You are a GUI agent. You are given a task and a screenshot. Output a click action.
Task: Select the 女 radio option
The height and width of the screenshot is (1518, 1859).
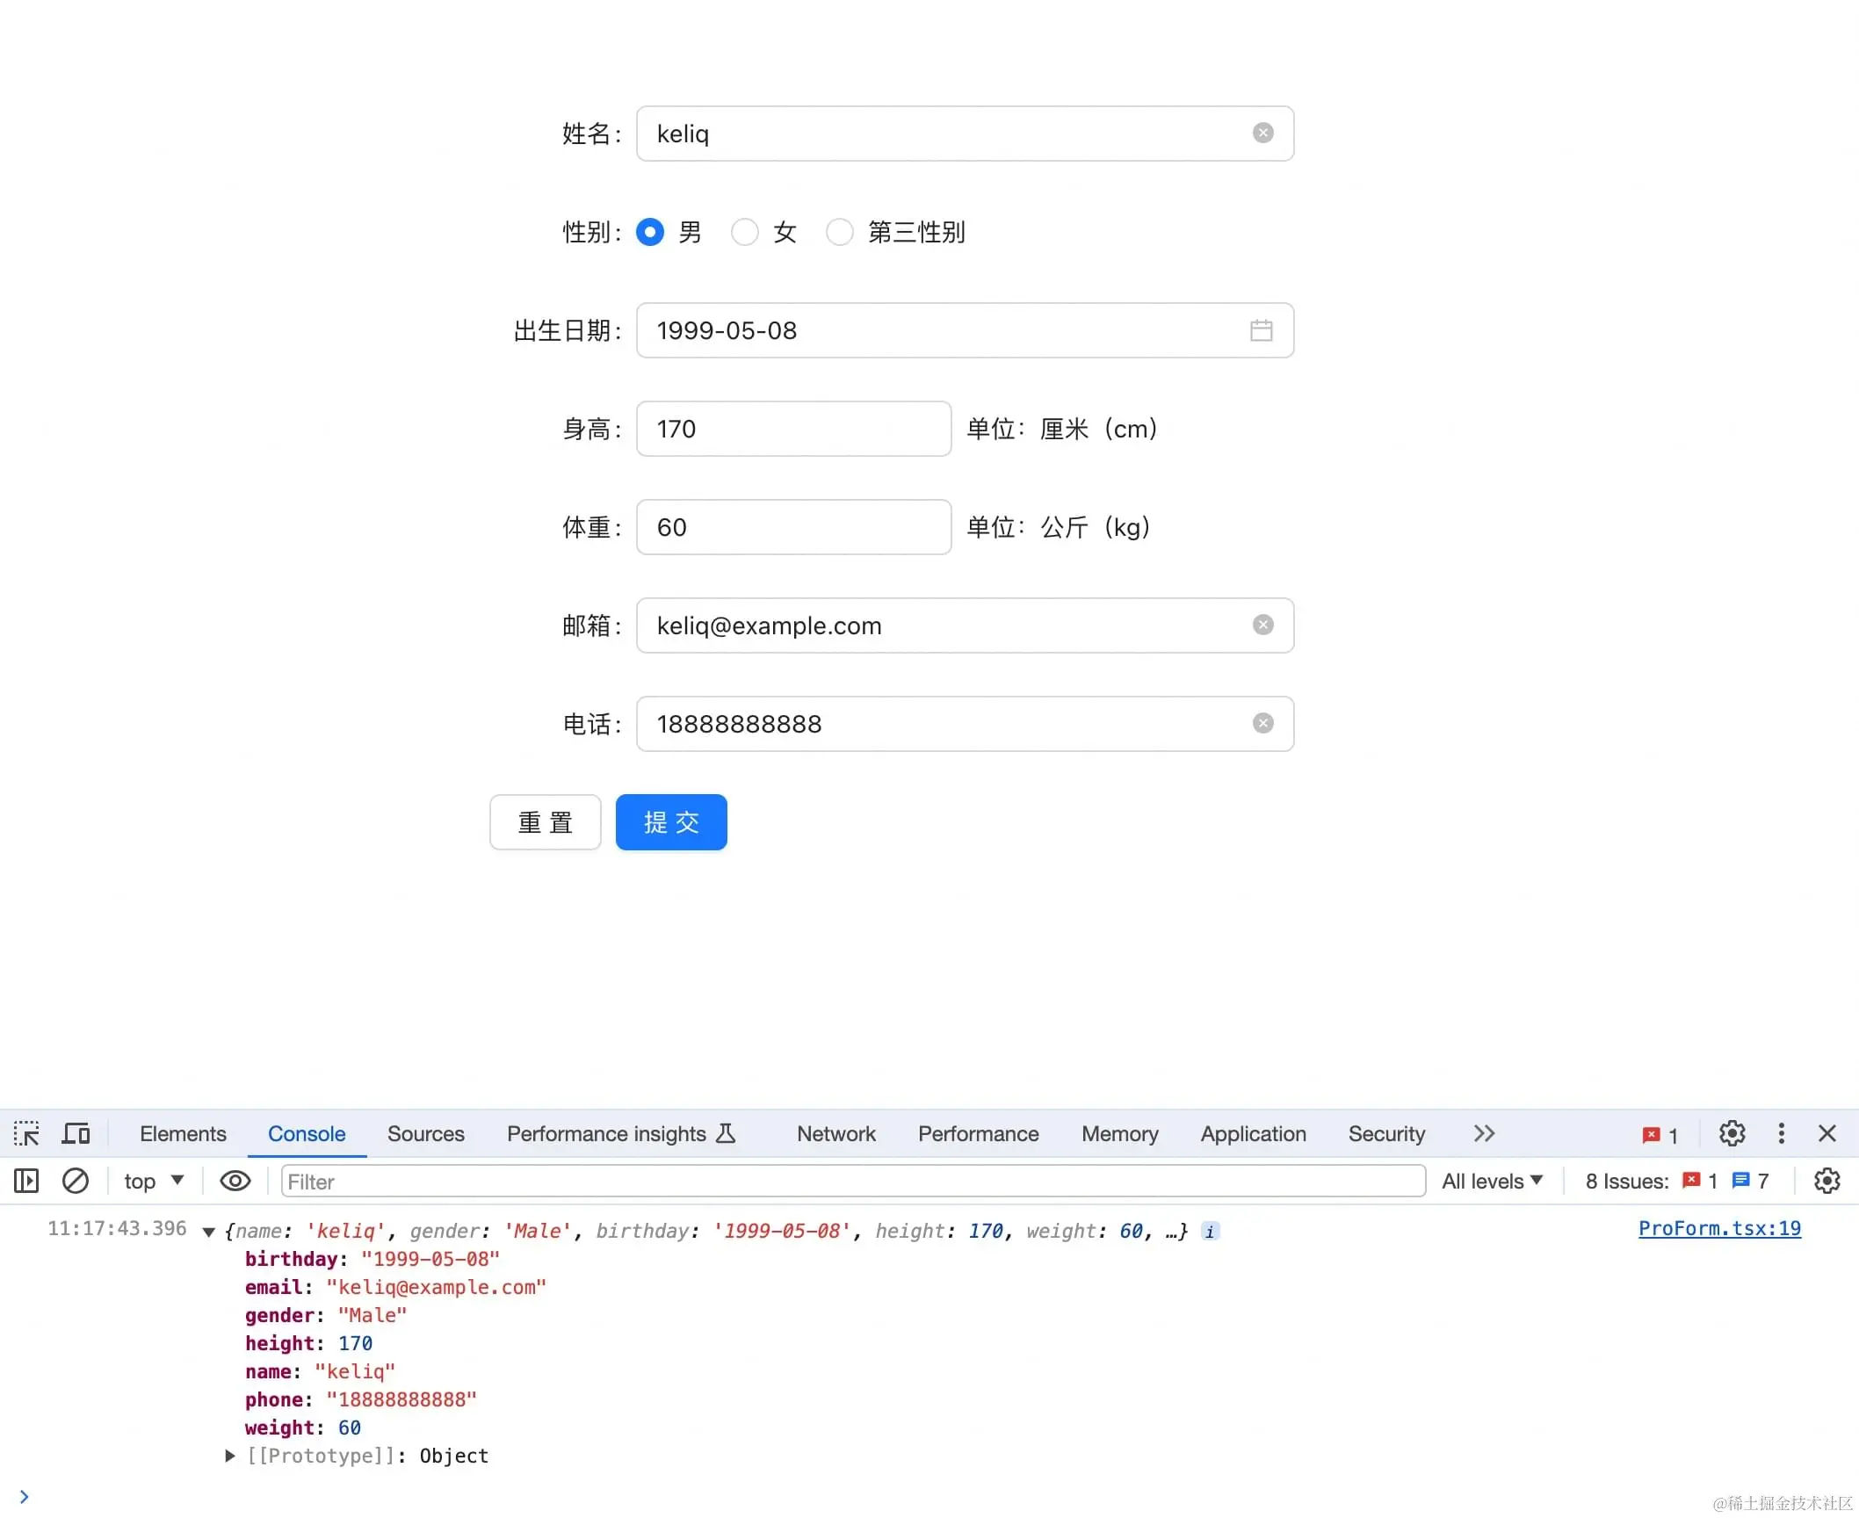tap(745, 232)
